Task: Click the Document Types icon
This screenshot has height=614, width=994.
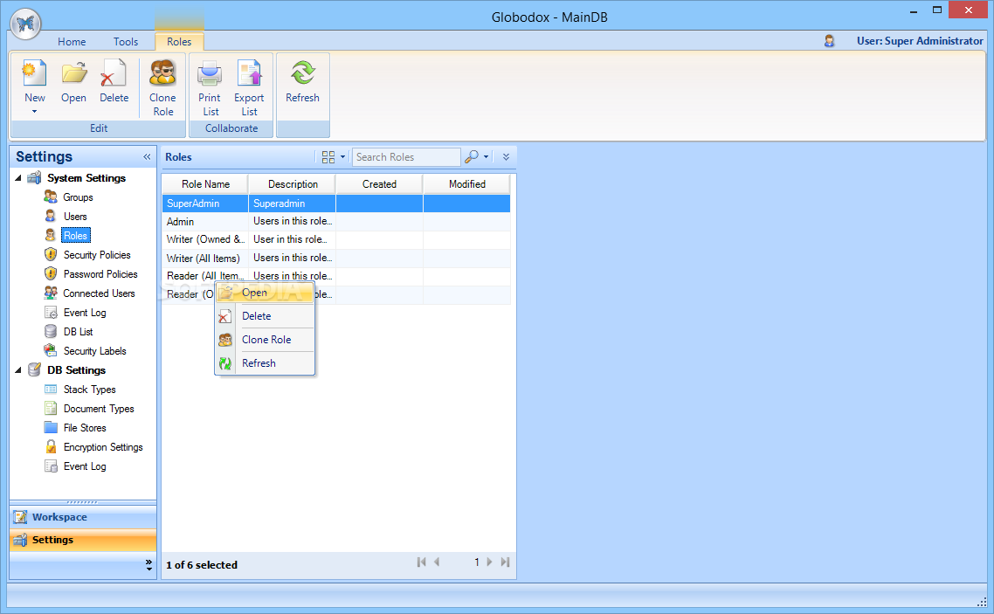Action: [x=51, y=408]
